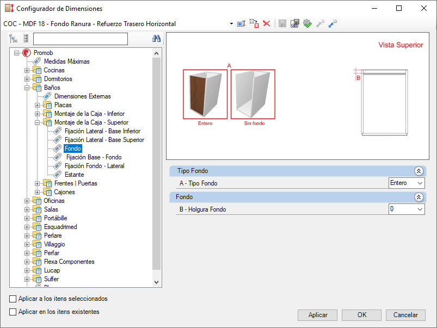
Task: Select Fijación Lateral - Base Superior item
Action: pyautogui.click(x=104, y=140)
